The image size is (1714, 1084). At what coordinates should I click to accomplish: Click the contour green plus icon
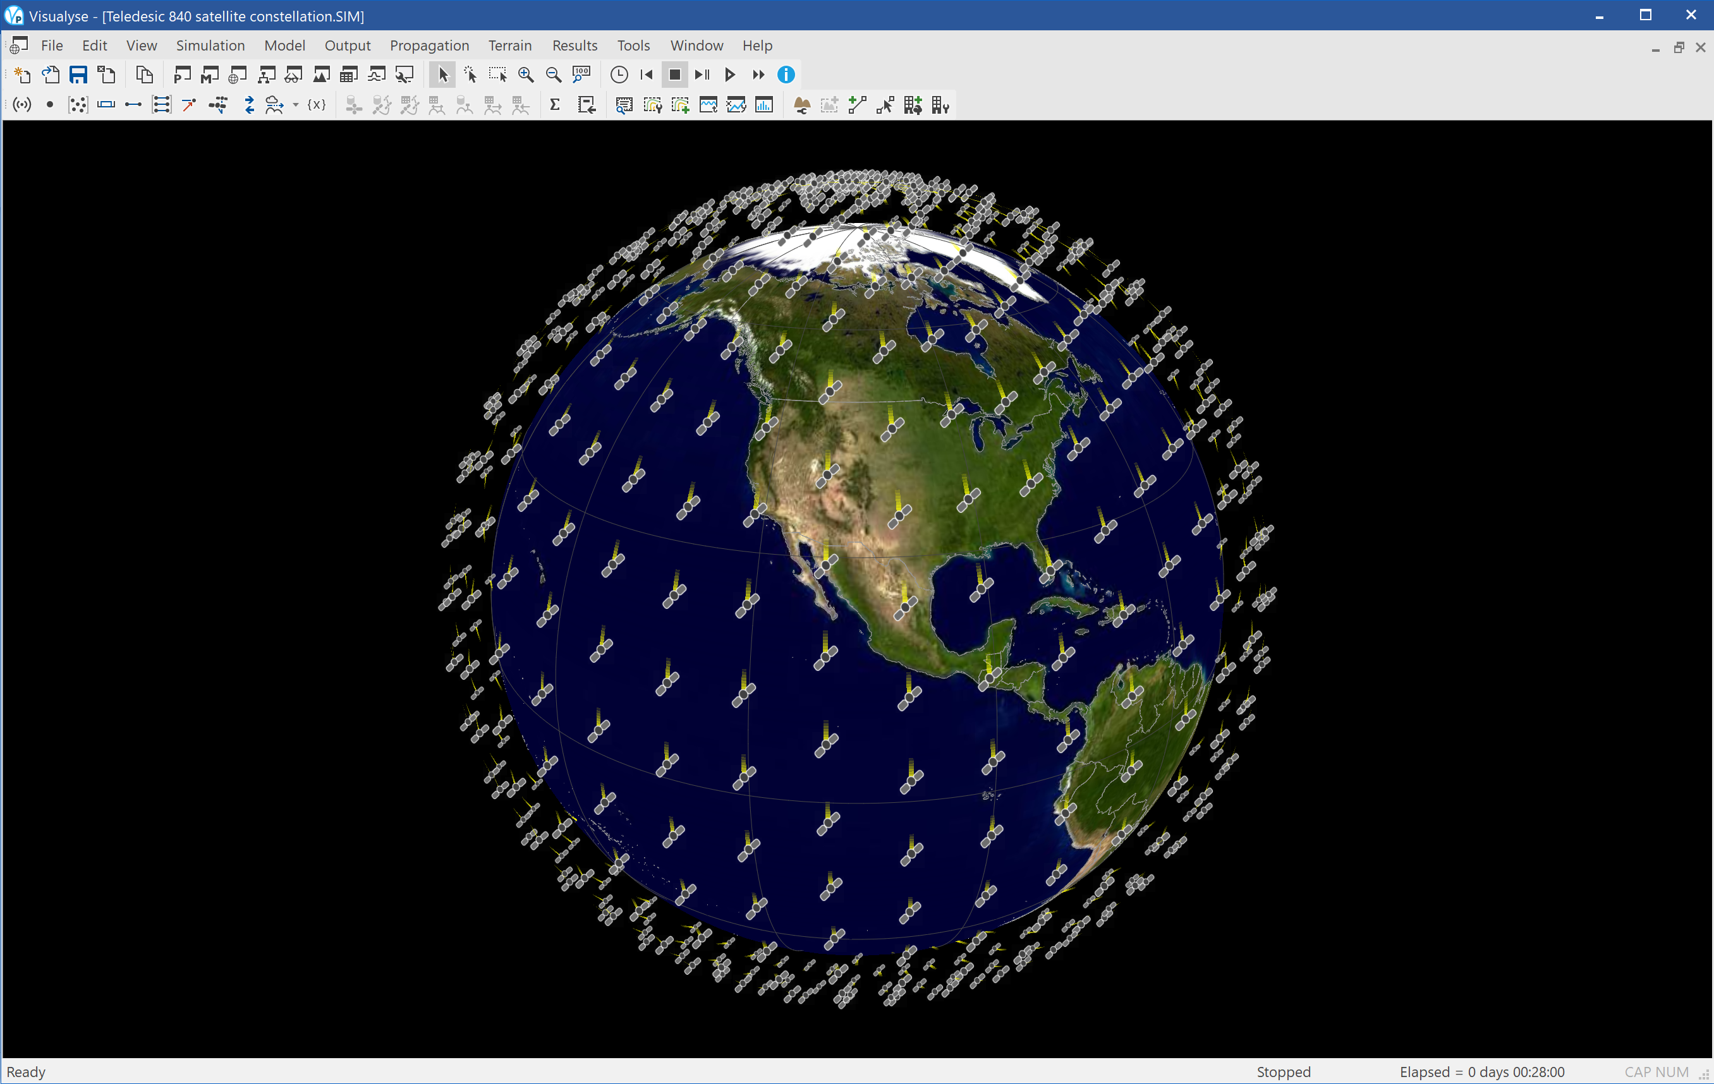point(681,105)
